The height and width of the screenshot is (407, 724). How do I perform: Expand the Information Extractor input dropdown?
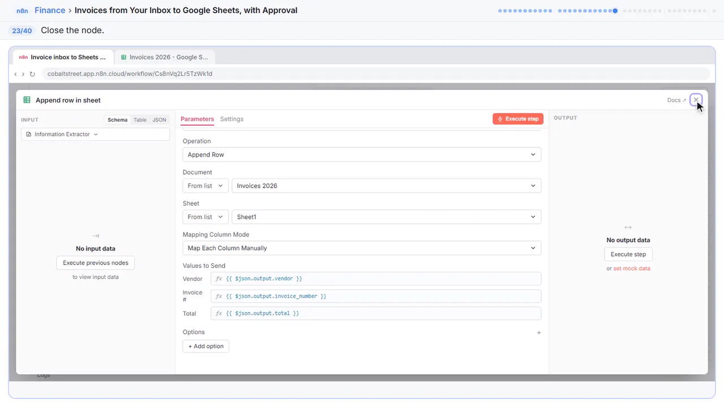coord(95,135)
